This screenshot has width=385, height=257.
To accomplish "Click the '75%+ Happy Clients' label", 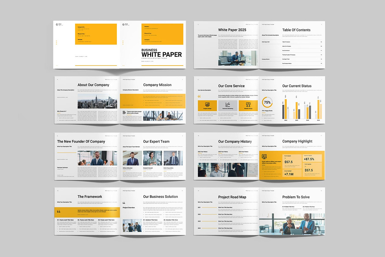I will pos(268,111).
